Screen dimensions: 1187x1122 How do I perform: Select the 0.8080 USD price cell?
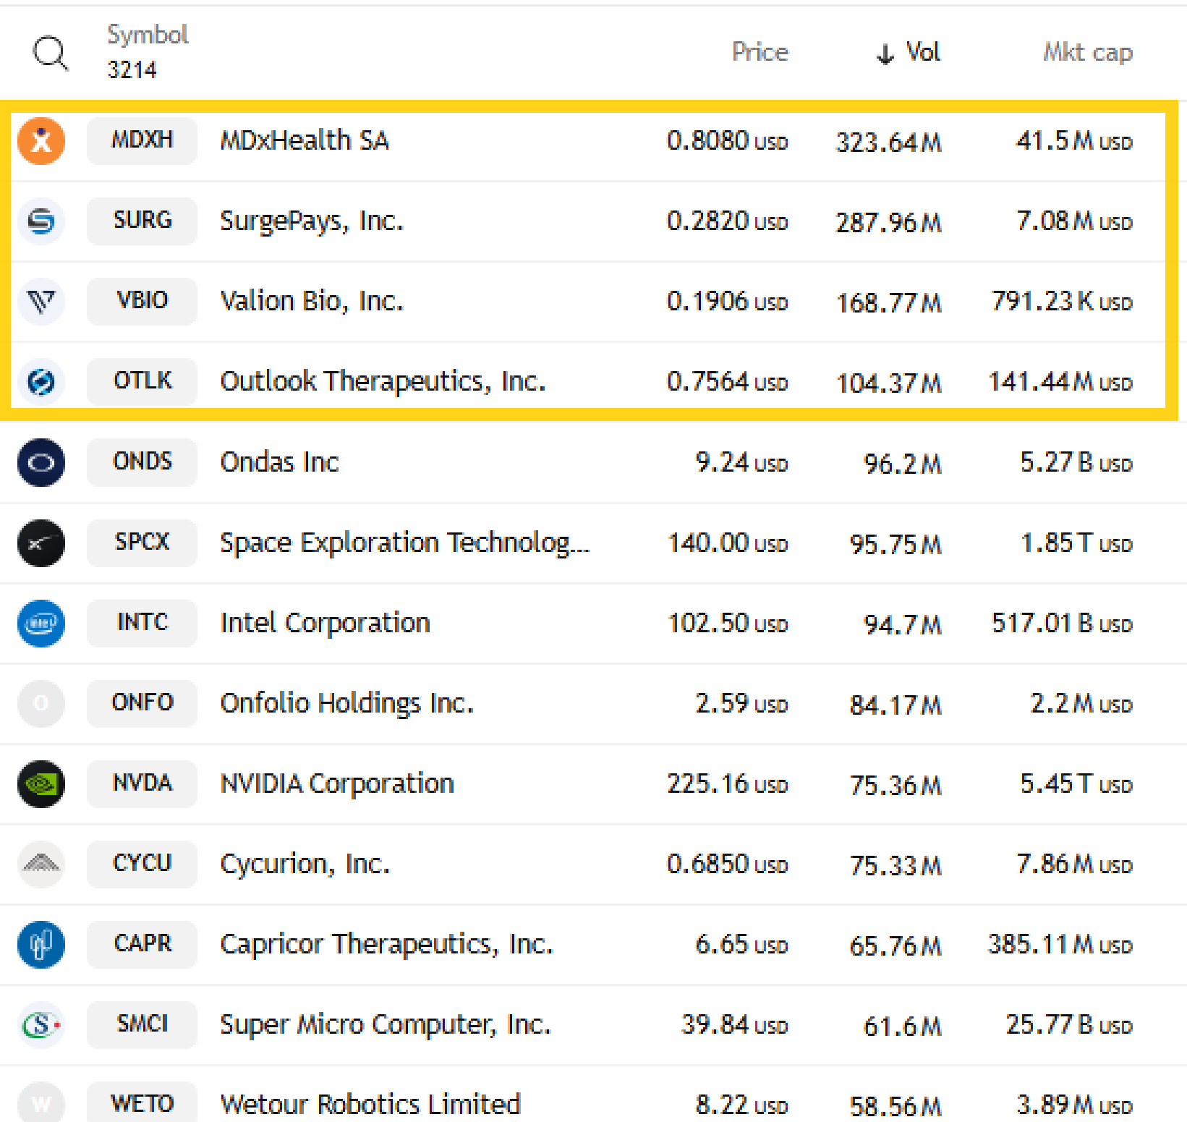pyautogui.click(x=727, y=141)
